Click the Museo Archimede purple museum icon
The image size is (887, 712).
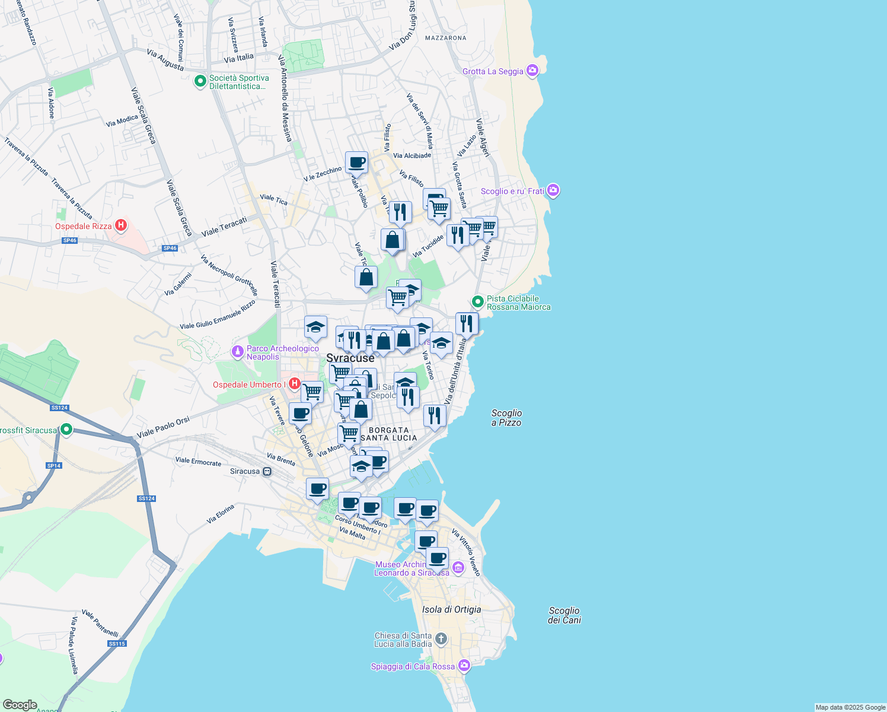click(x=458, y=568)
